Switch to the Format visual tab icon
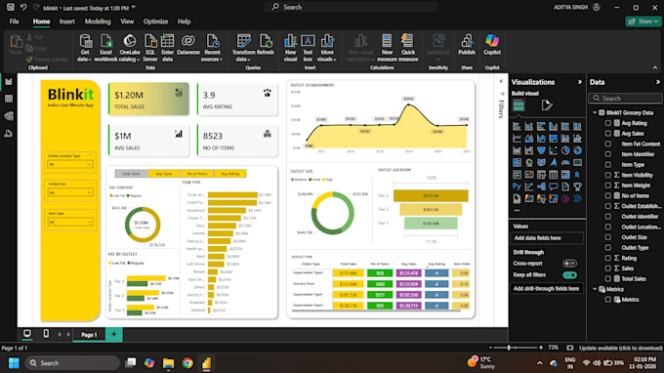 click(x=547, y=105)
